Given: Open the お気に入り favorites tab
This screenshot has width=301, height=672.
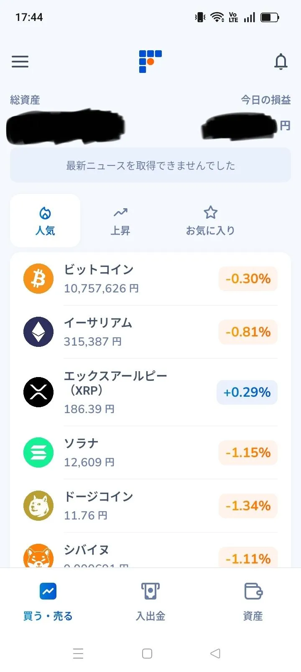Looking at the screenshot, I should [210, 220].
